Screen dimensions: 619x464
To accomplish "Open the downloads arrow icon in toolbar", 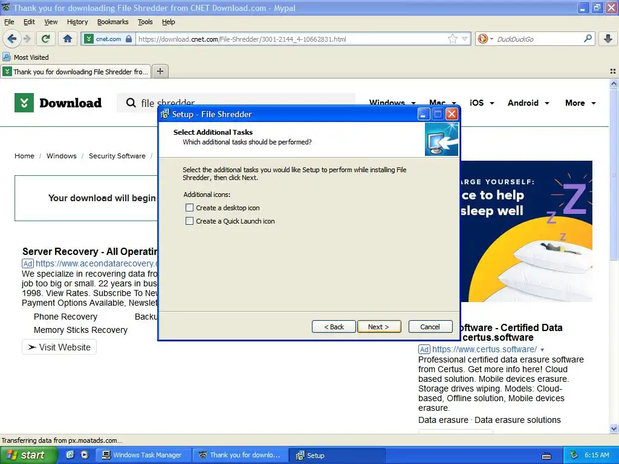I will pos(608,39).
